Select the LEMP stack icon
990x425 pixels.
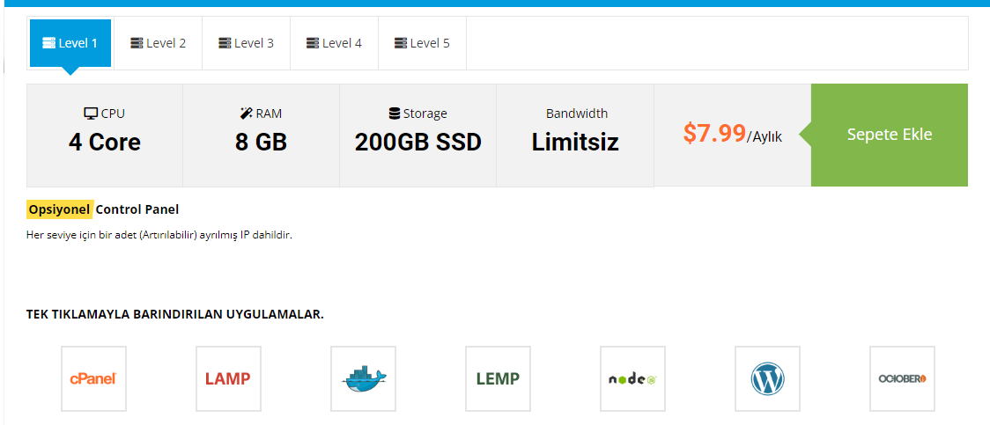(x=498, y=379)
